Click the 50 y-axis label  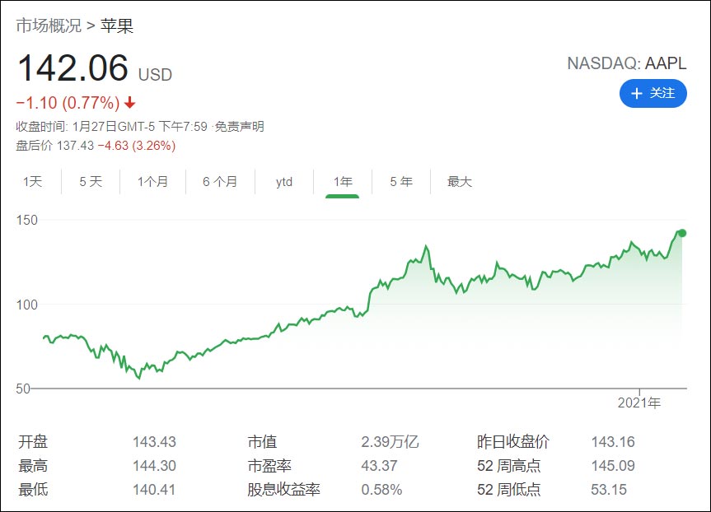pos(23,389)
